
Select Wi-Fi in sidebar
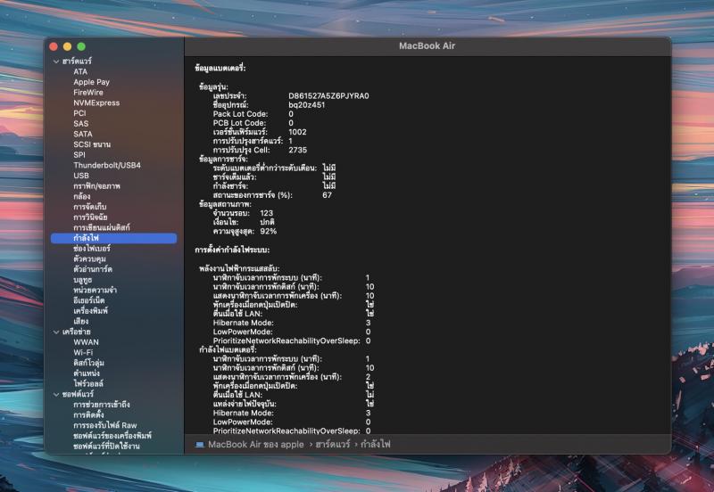[x=83, y=352]
